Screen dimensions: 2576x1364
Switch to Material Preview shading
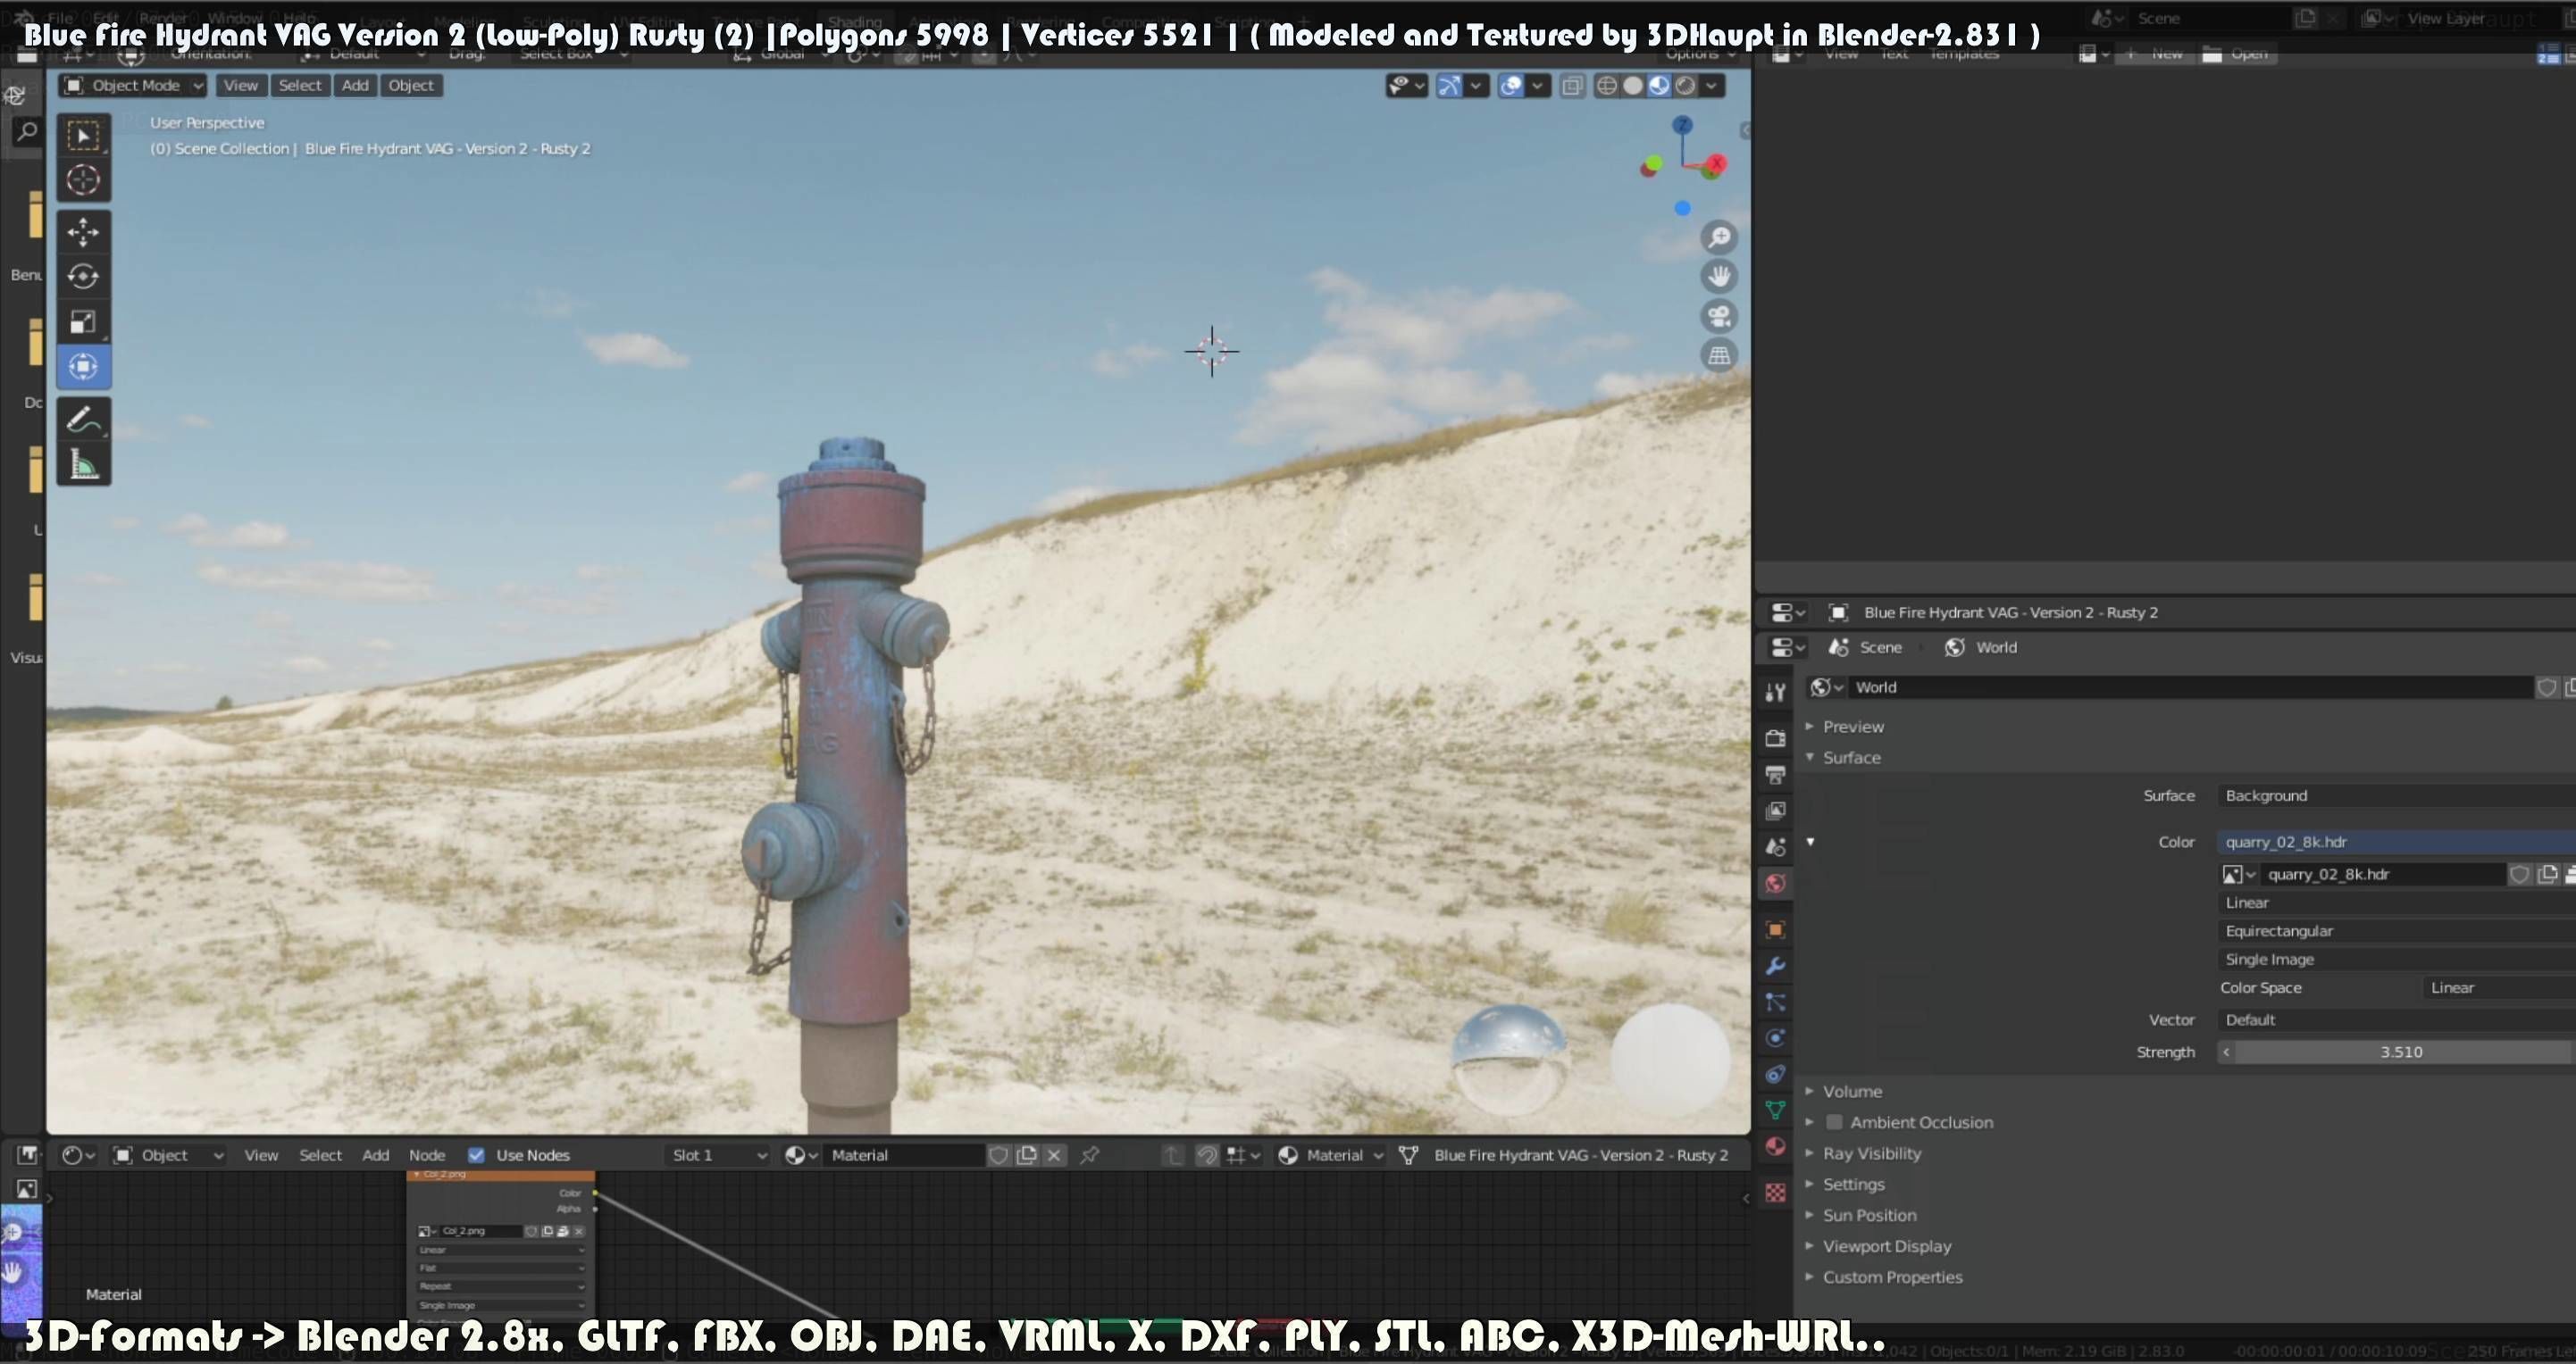[x=1659, y=86]
